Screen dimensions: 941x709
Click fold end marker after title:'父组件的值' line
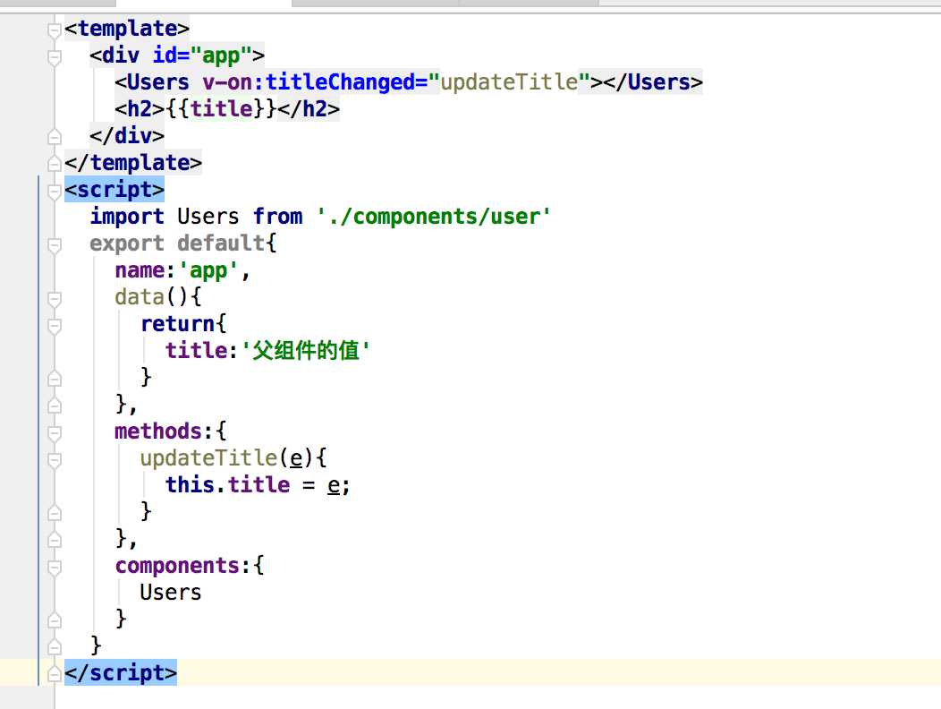tap(54, 378)
